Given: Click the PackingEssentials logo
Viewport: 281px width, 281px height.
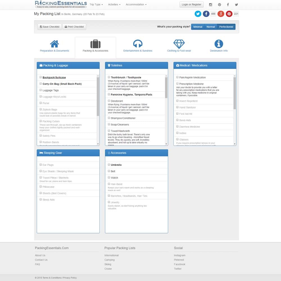Looking at the screenshot, I should [61, 4].
